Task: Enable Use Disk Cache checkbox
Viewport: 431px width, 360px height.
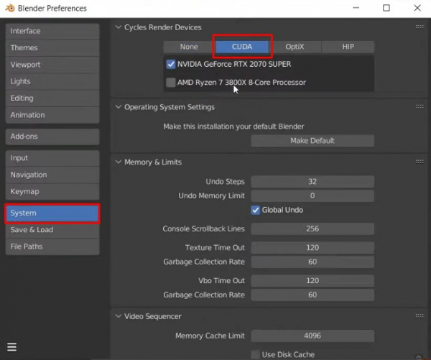Action: [x=255, y=354]
